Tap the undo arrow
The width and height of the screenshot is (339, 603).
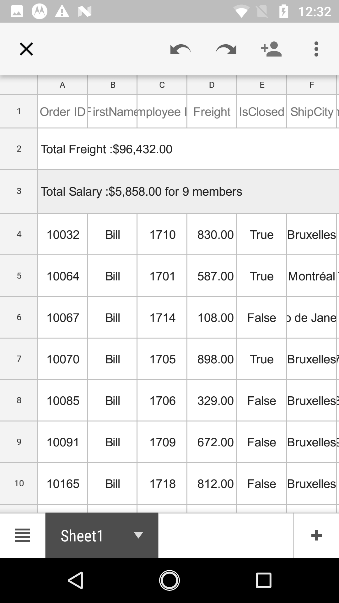180,49
